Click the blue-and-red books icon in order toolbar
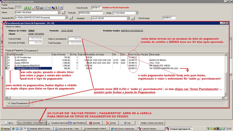 click(x=53, y=8)
